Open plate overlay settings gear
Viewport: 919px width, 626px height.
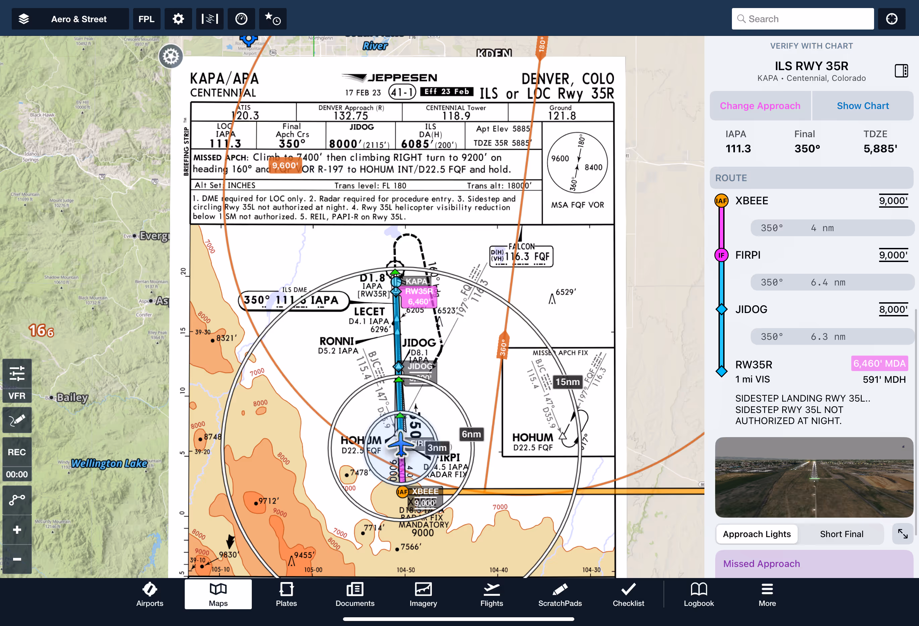171,57
